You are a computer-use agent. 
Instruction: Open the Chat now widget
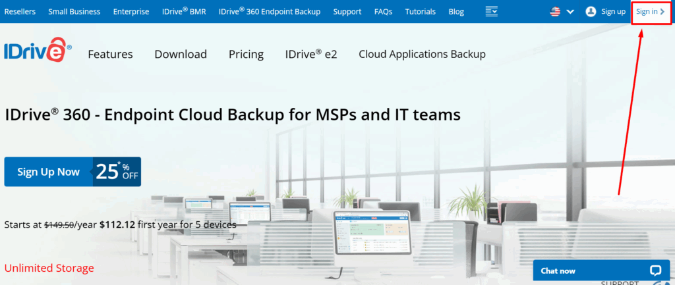(602, 271)
